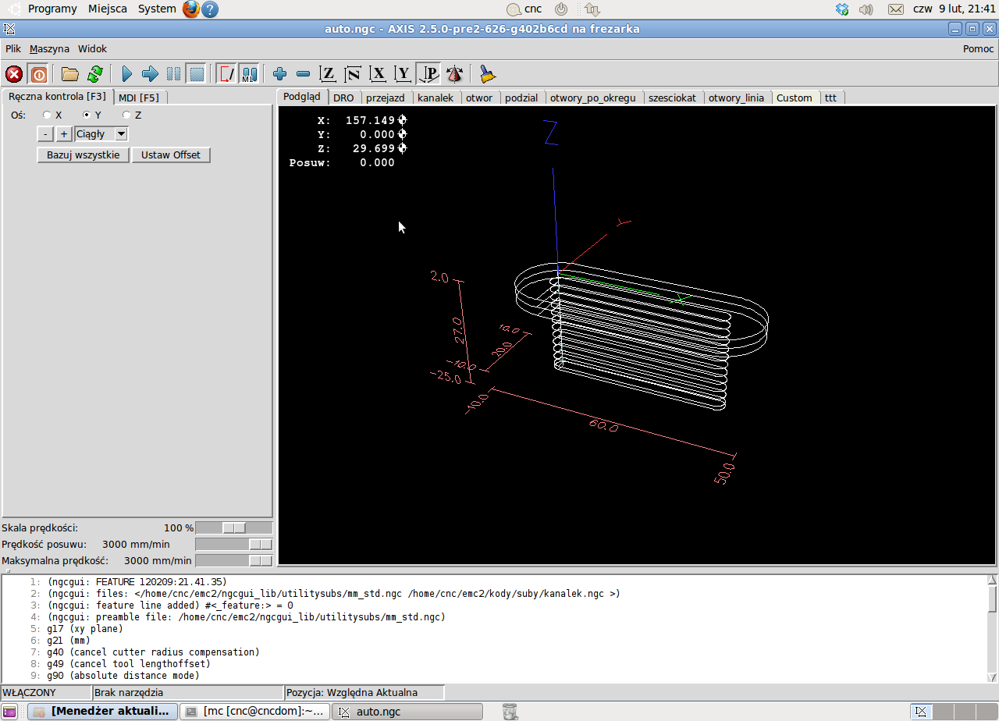Open the volume control in system tray
This screenshot has width=999, height=721.
(866, 9)
